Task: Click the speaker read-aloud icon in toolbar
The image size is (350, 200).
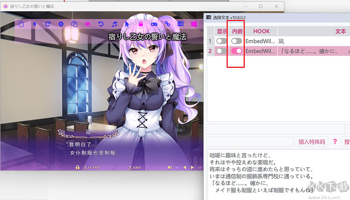Action: click(35, 24)
